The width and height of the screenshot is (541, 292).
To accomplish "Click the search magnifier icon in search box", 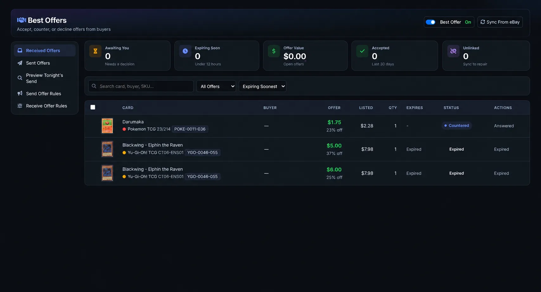I will click(94, 86).
